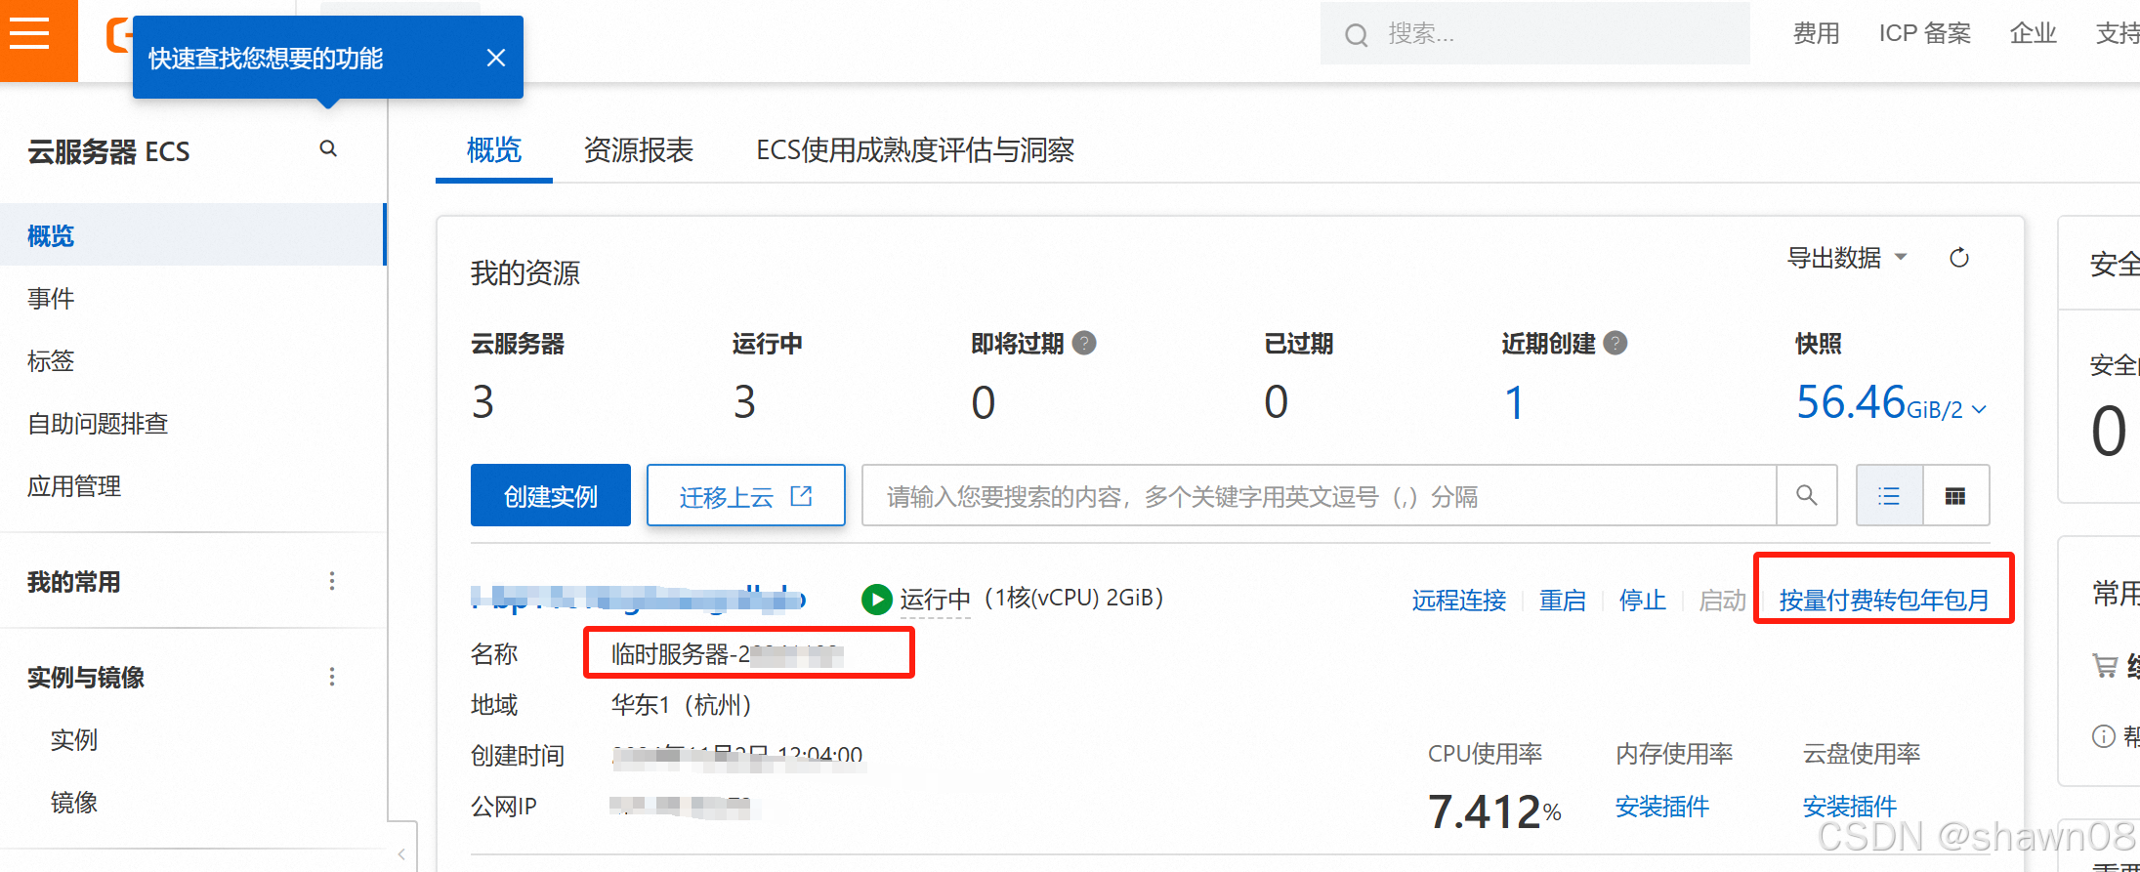
Task: Click the 云服务器 ECS sidebar title
Action: [x=108, y=151]
